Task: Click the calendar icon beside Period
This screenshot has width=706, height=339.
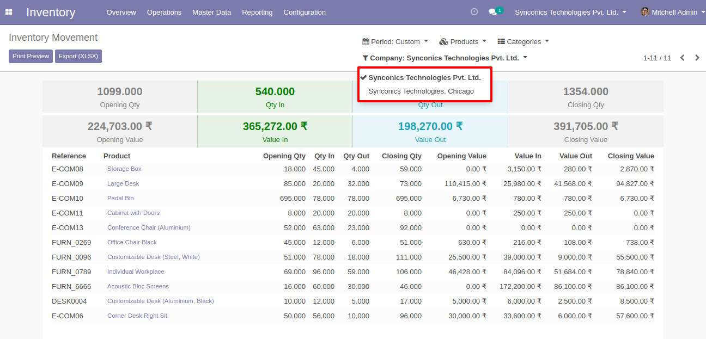Action: (366, 42)
